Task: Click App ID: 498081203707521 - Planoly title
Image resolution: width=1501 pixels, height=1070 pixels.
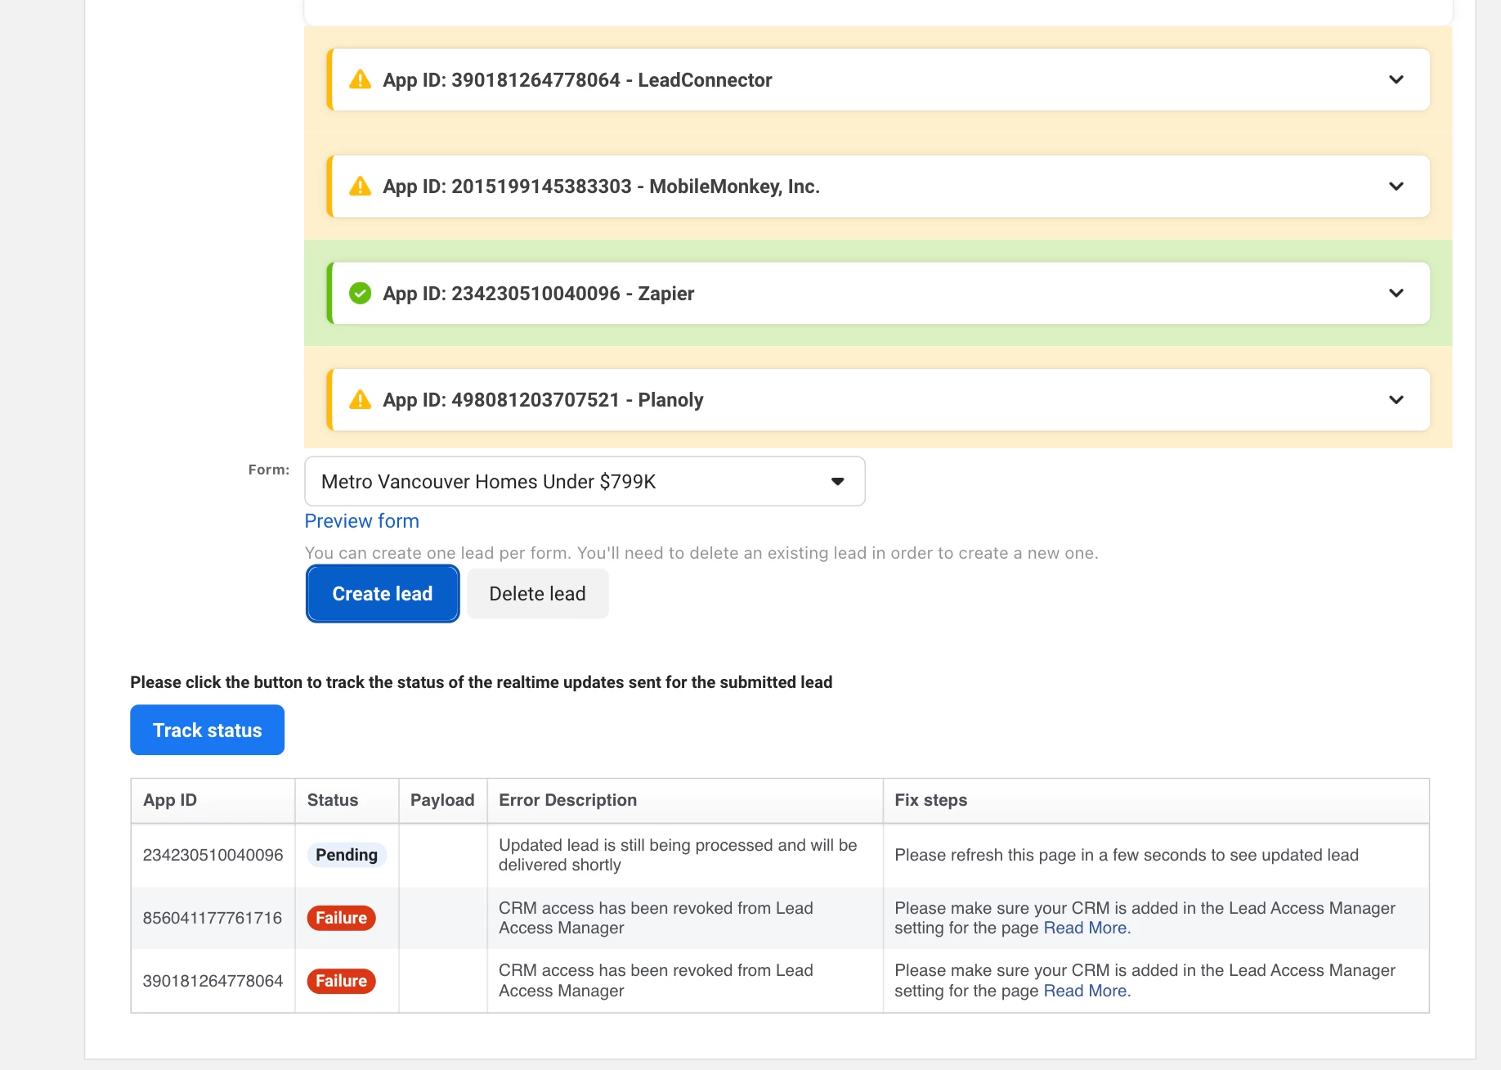Action: [543, 400]
